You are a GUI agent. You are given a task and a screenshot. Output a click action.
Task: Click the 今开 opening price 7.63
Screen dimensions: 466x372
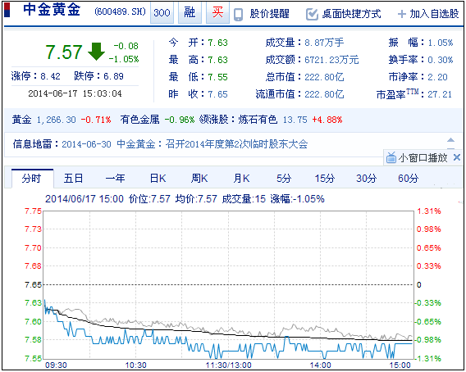pyautogui.click(x=217, y=43)
